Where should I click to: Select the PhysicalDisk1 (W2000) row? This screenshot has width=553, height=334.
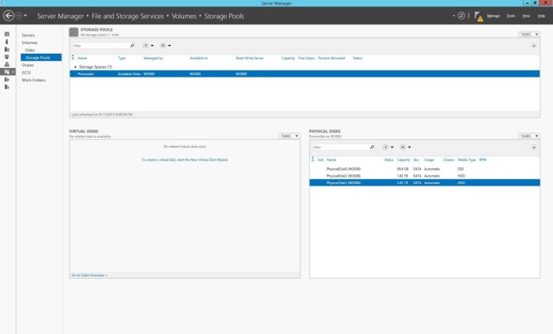[425, 183]
